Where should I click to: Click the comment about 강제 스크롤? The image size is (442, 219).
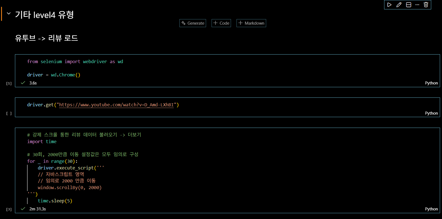tap(84, 135)
